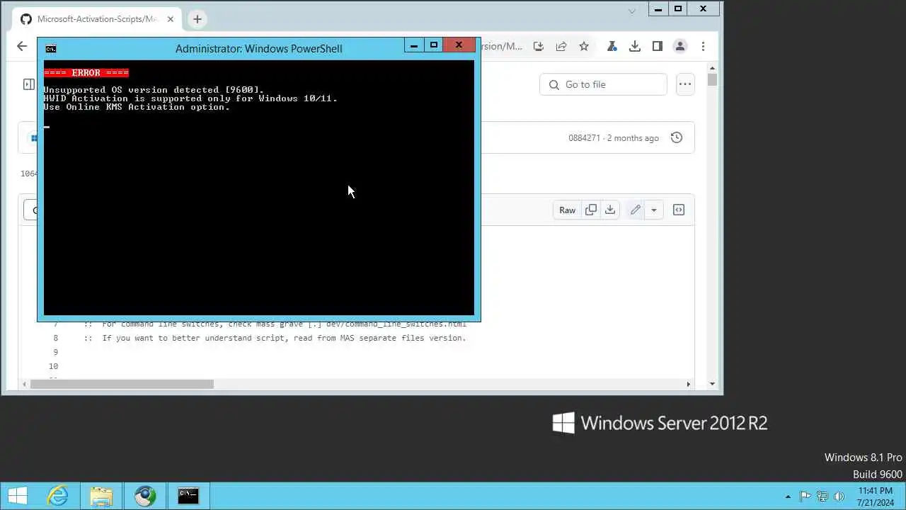Minimize the Chrome window
Image resolution: width=906 pixels, height=510 pixels.
point(658,8)
